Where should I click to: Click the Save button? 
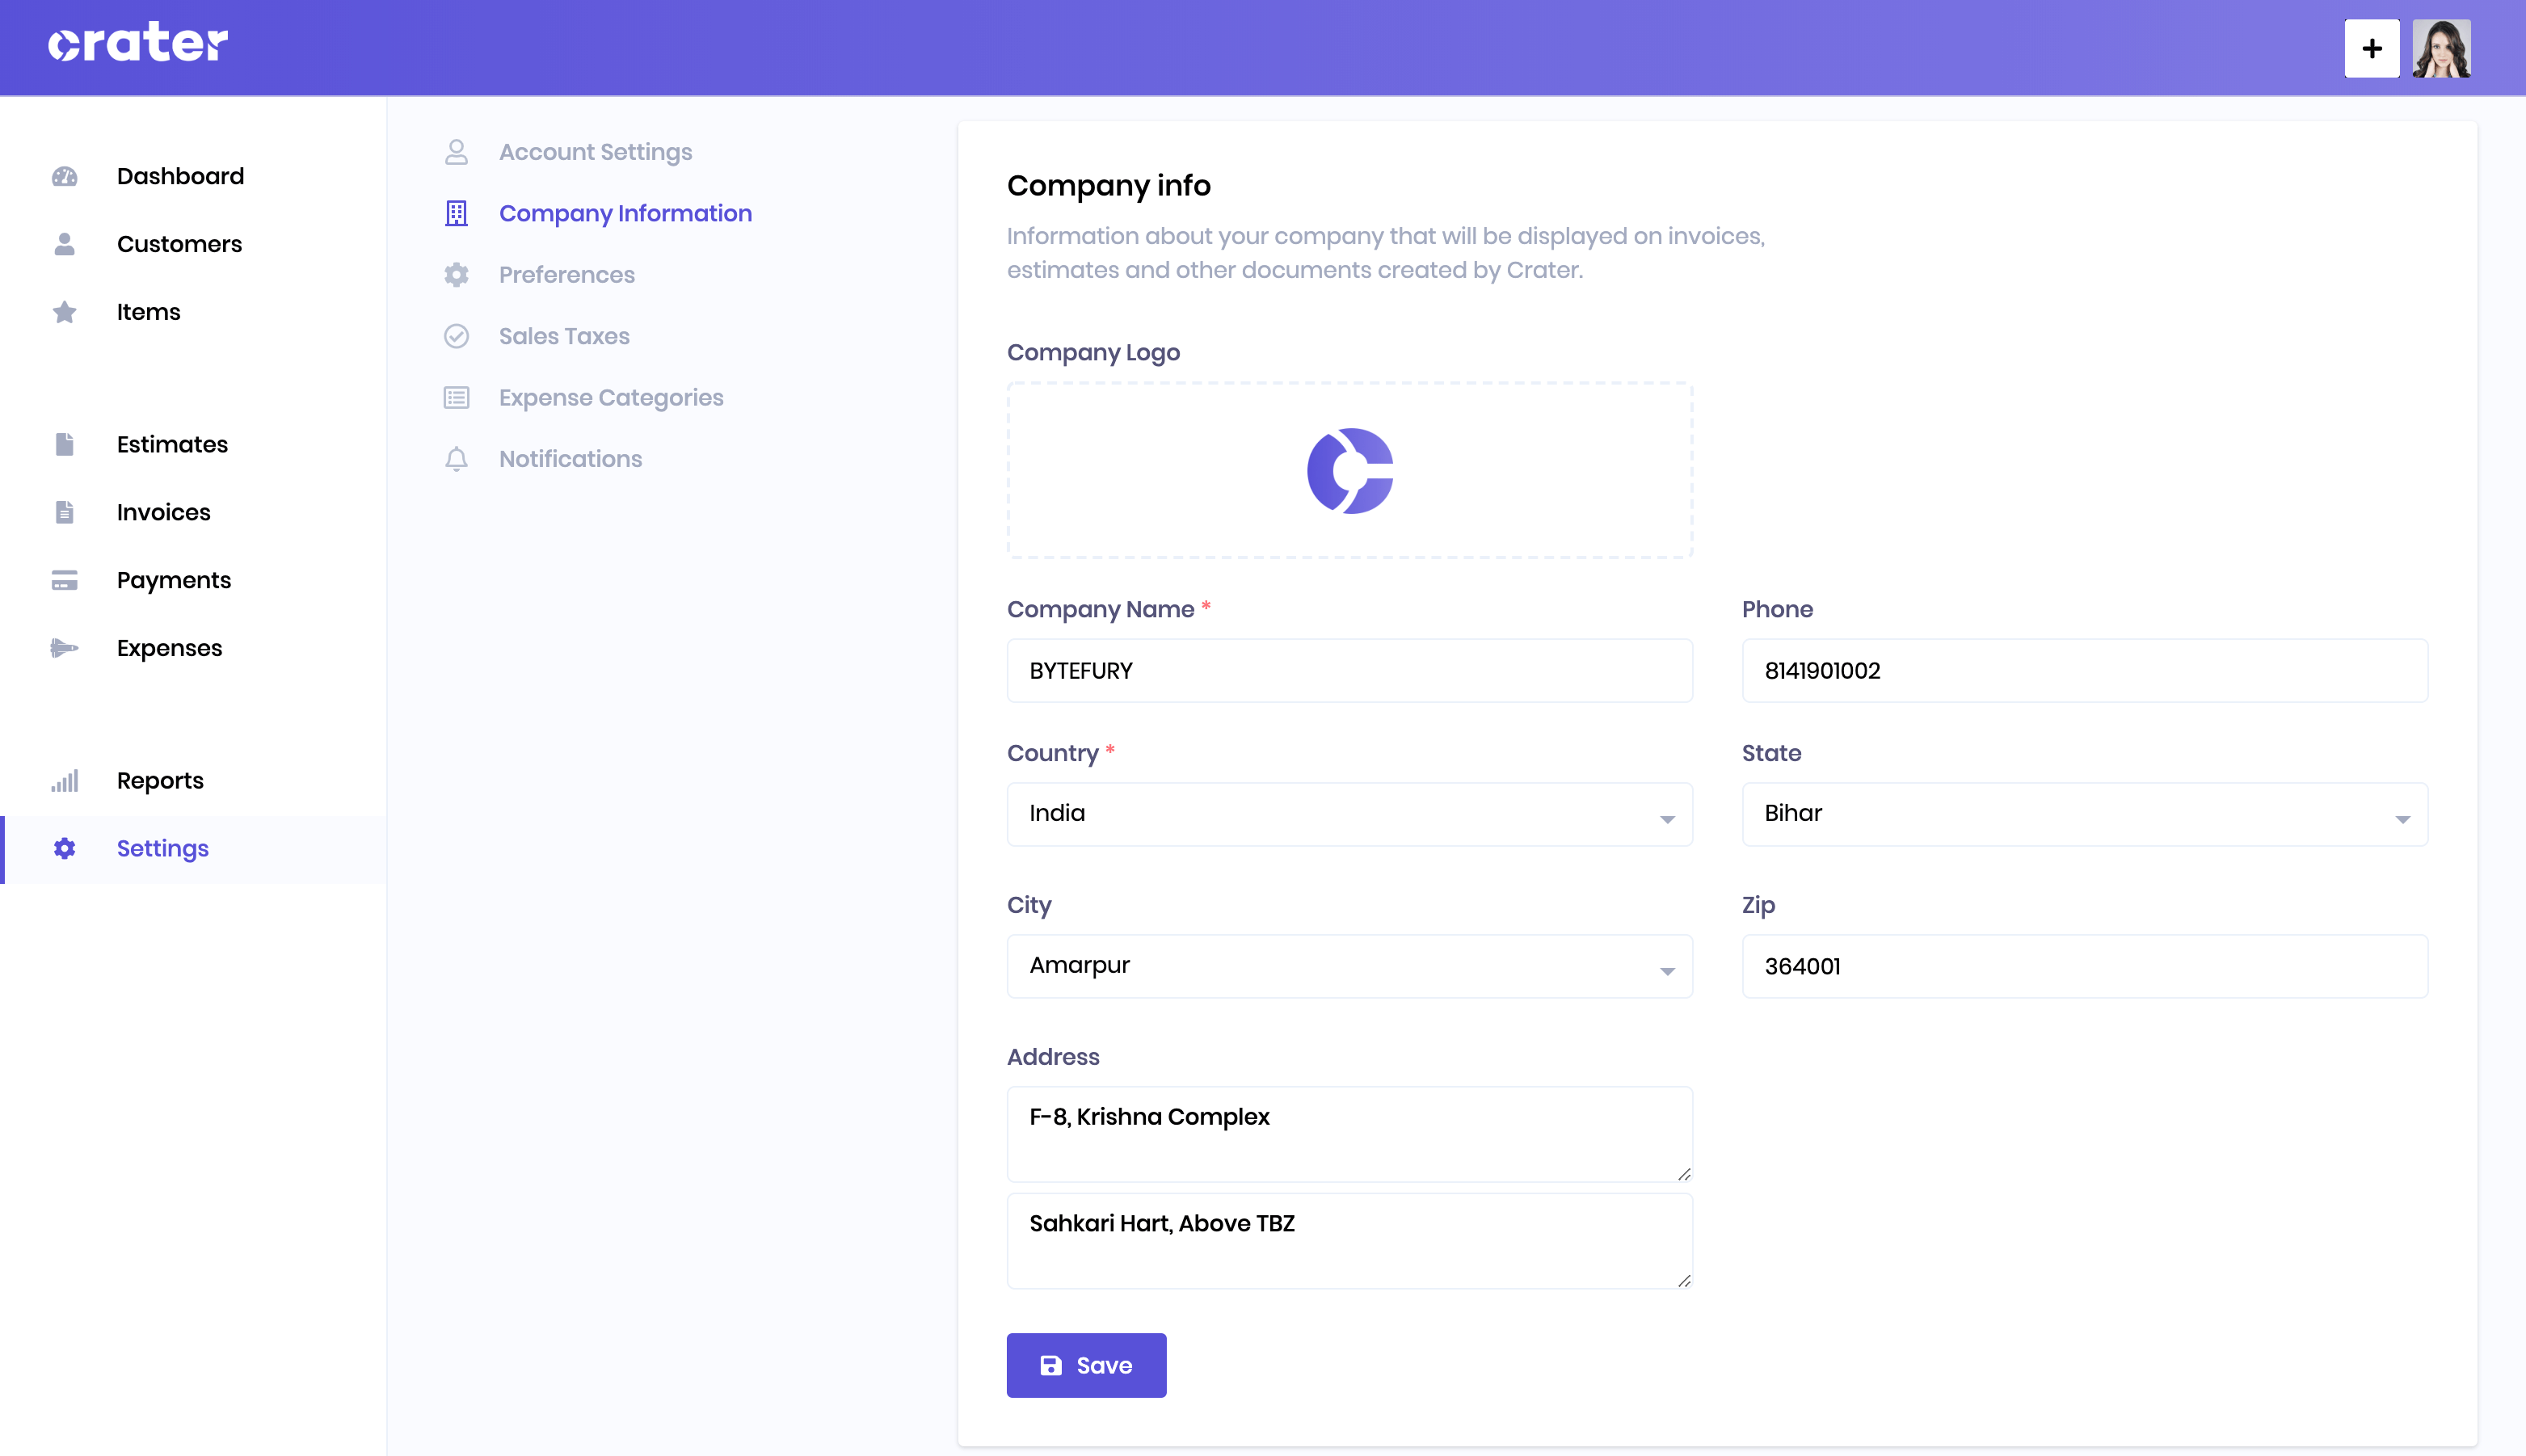click(1086, 1366)
